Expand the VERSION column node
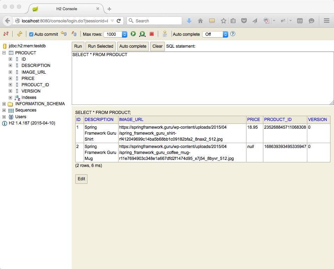 coord(10,91)
